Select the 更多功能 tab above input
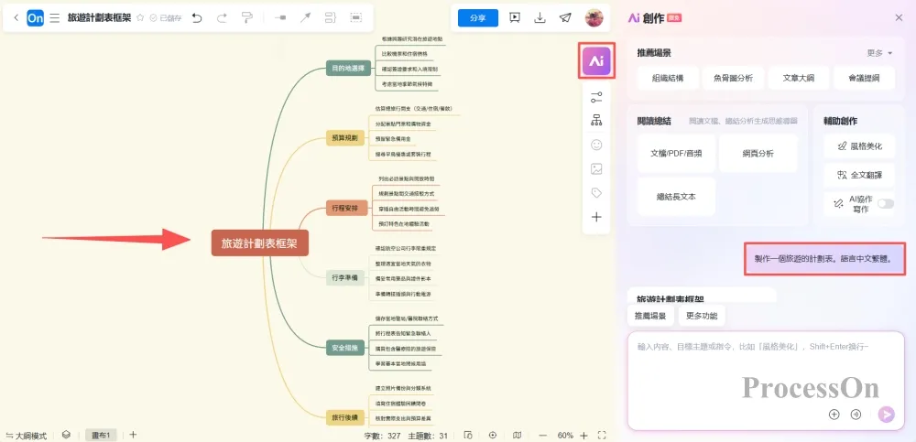 (701, 316)
